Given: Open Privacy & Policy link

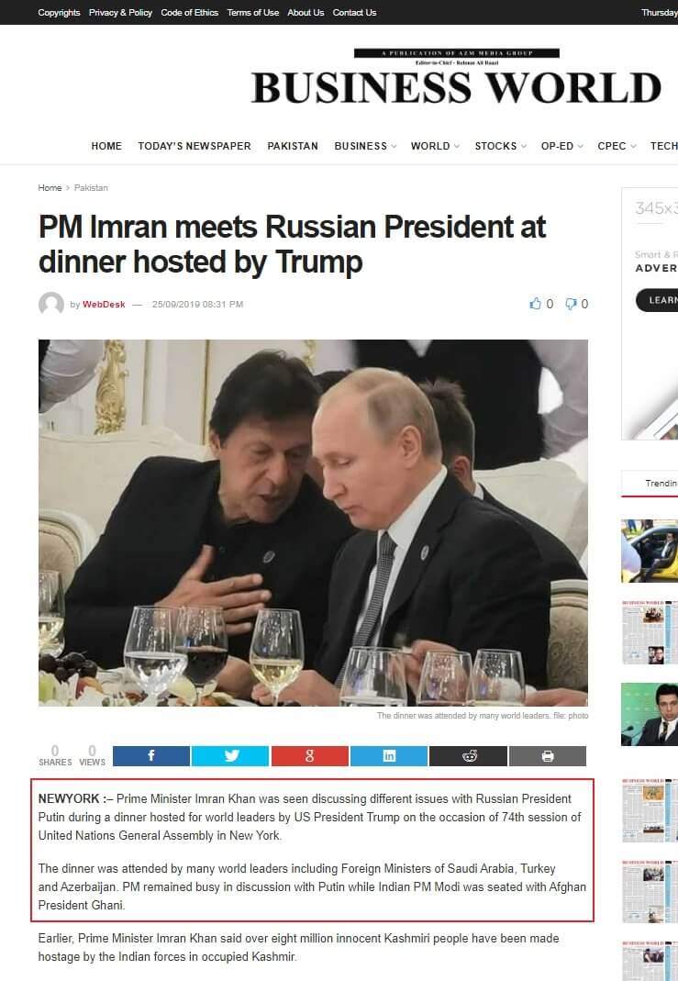Looking at the screenshot, I should 120,13.
